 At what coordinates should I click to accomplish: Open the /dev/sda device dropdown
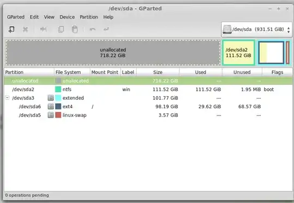[256, 29]
